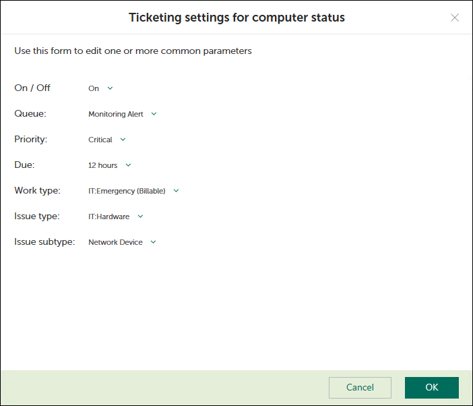Cancel the ticketing settings changes
The image size is (473, 406).
point(360,388)
